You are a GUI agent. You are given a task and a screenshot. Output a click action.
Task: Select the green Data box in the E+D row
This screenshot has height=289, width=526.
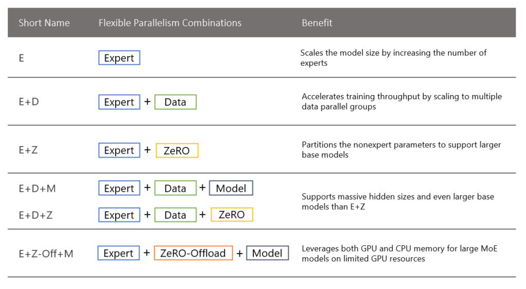[175, 102]
